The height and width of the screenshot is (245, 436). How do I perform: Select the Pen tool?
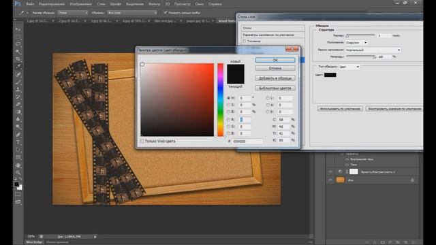(18, 135)
